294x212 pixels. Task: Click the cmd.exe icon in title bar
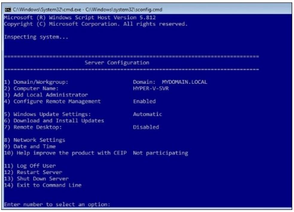pyautogui.click(x=8, y=9)
